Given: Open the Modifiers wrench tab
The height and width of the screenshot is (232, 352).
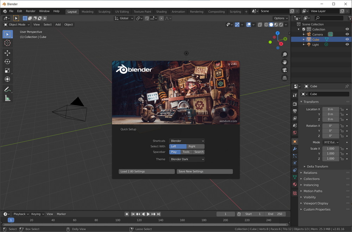Looking at the screenshot, I should (295, 149).
